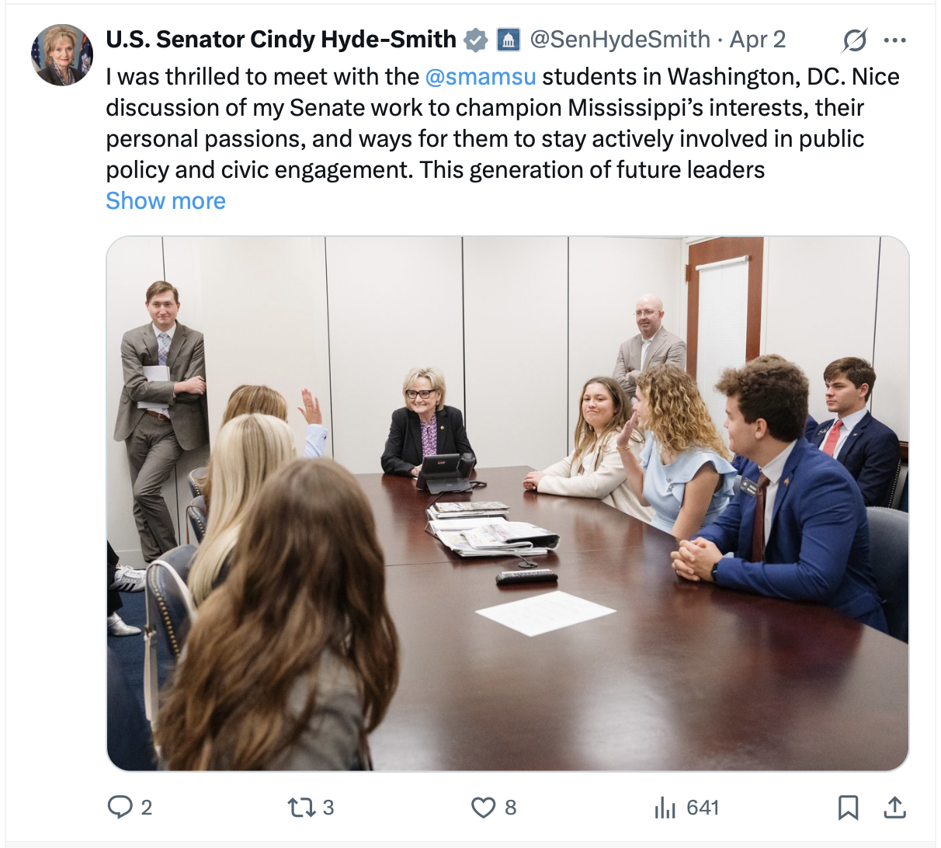
Task: Click the view analytics bar chart icon
Action: coord(665,808)
